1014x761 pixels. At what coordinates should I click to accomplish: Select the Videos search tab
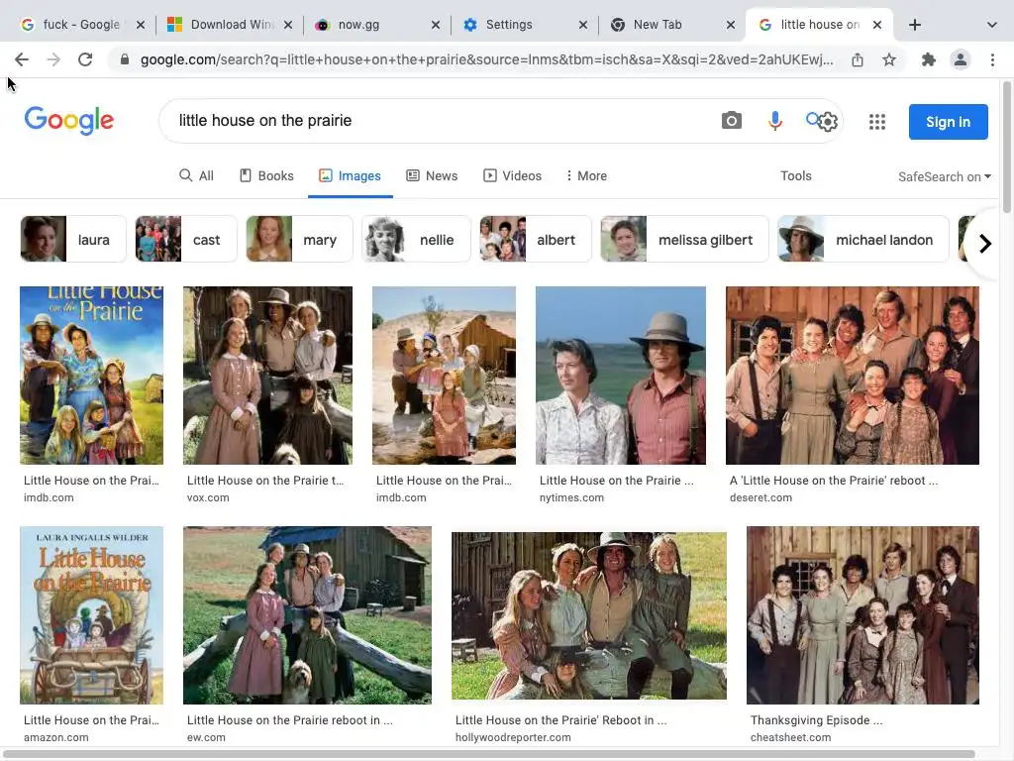tap(512, 176)
